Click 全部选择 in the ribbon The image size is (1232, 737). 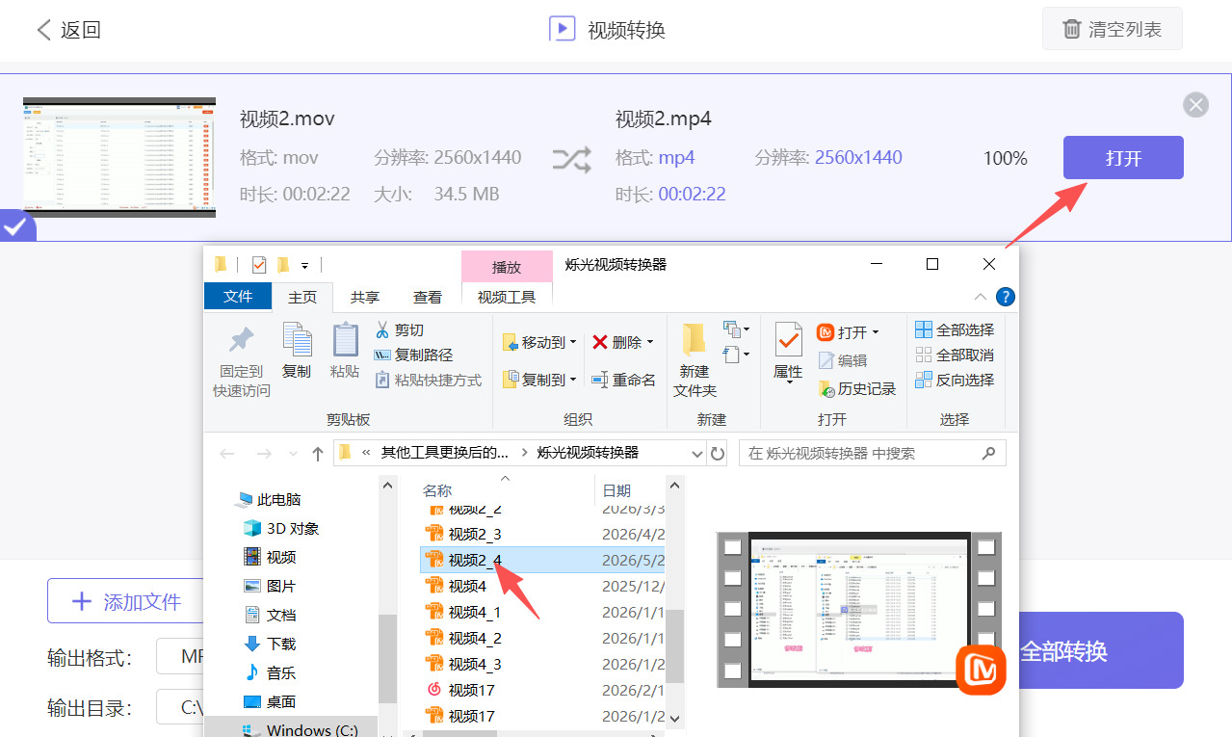[955, 329]
